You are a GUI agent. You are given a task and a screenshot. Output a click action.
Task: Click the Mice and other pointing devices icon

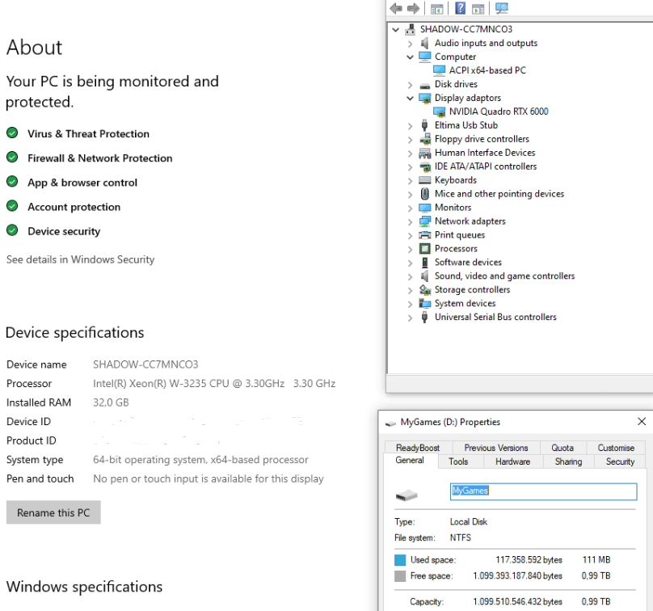425,194
